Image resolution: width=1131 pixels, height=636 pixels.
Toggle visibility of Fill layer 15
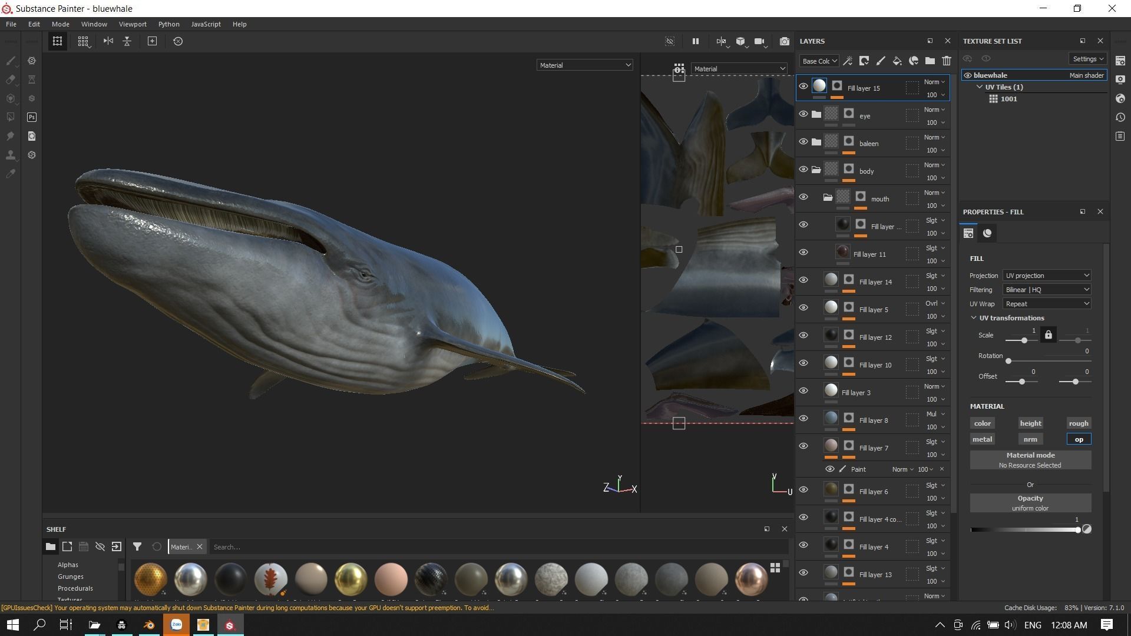[803, 87]
